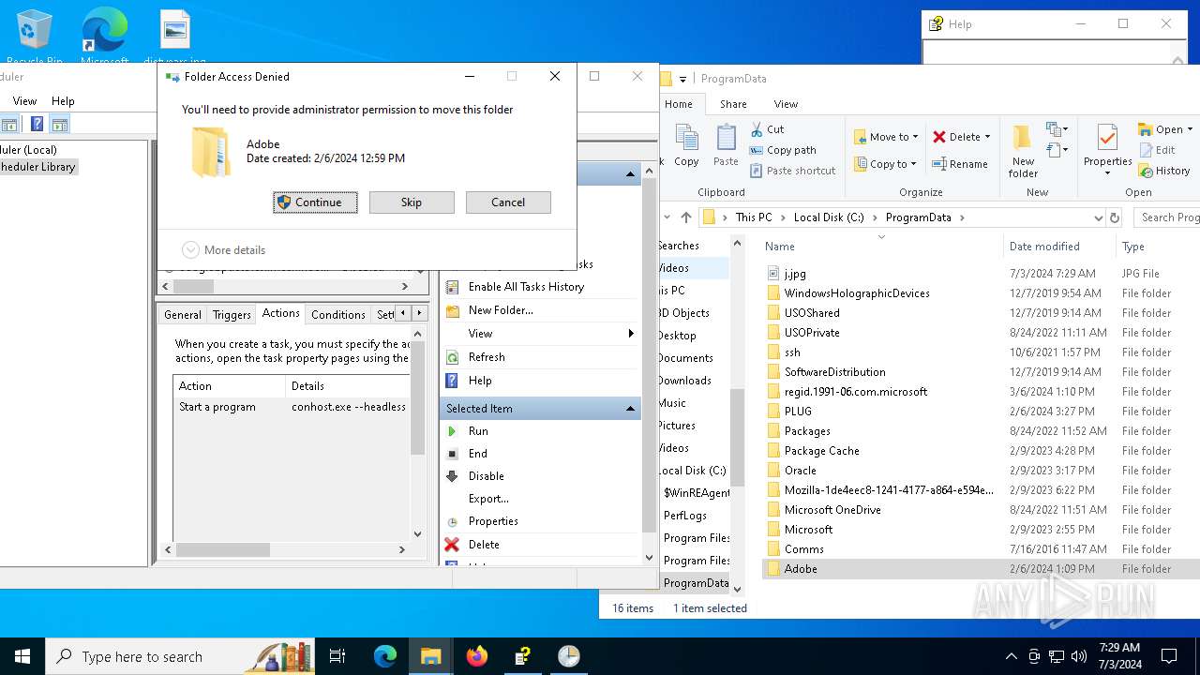1200x675 pixels.
Task: Open Firefox from taskbar
Action: point(477,656)
